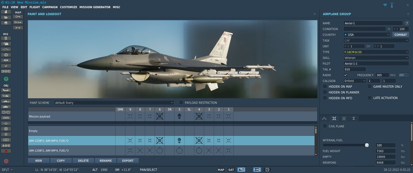Click the save mission disk icon
The image size is (413, 173).
pyautogui.click(x=6, y=23)
